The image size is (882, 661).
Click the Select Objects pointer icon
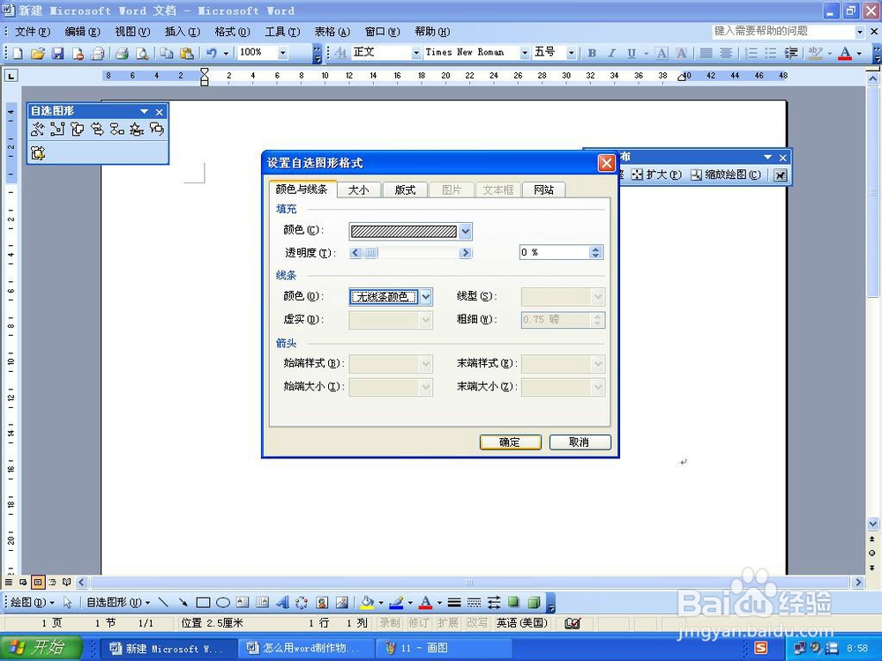68,603
